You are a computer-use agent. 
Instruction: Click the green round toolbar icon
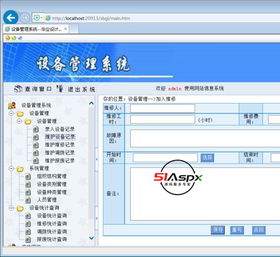(14, 38)
